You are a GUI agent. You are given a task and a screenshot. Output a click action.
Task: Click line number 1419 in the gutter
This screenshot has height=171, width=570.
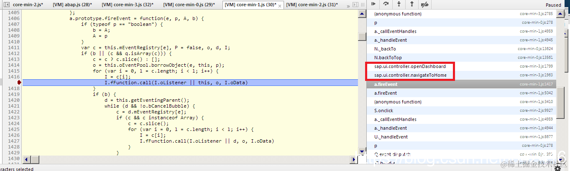[x=14, y=95]
